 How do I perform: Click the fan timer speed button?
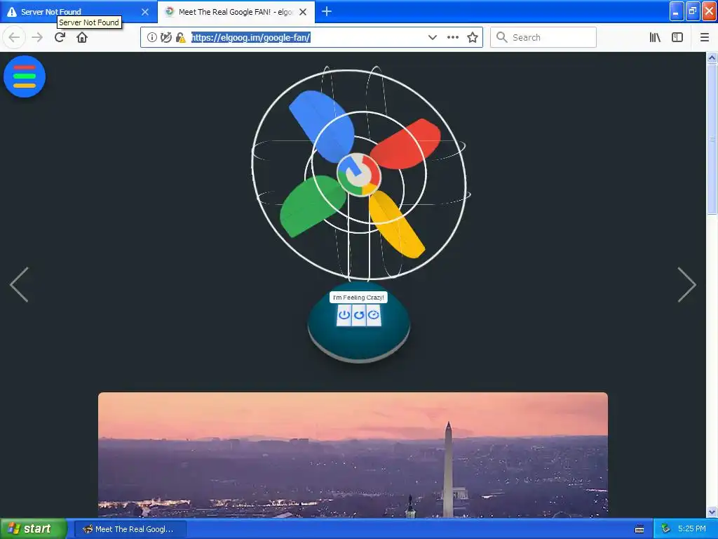click(374, 315)
